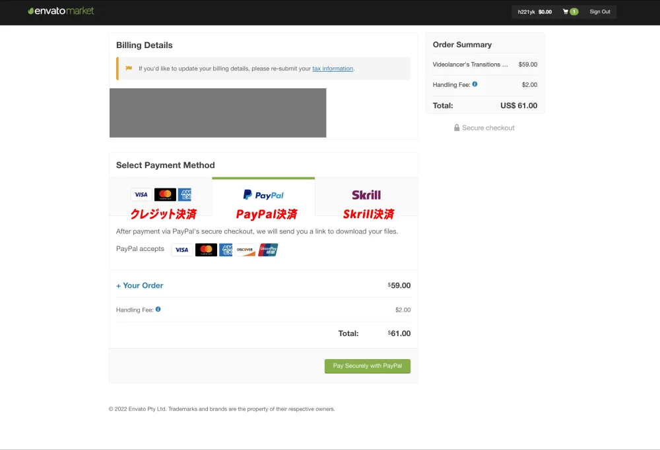Click the $59.00 price in Order Summary
This screenshot has height=450, width=660.
pyautogui.click(x=528, y=65)
